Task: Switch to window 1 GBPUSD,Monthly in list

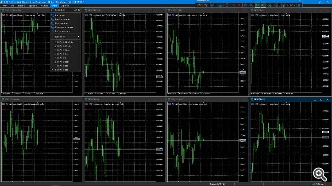Action: (x=66, y=42)
